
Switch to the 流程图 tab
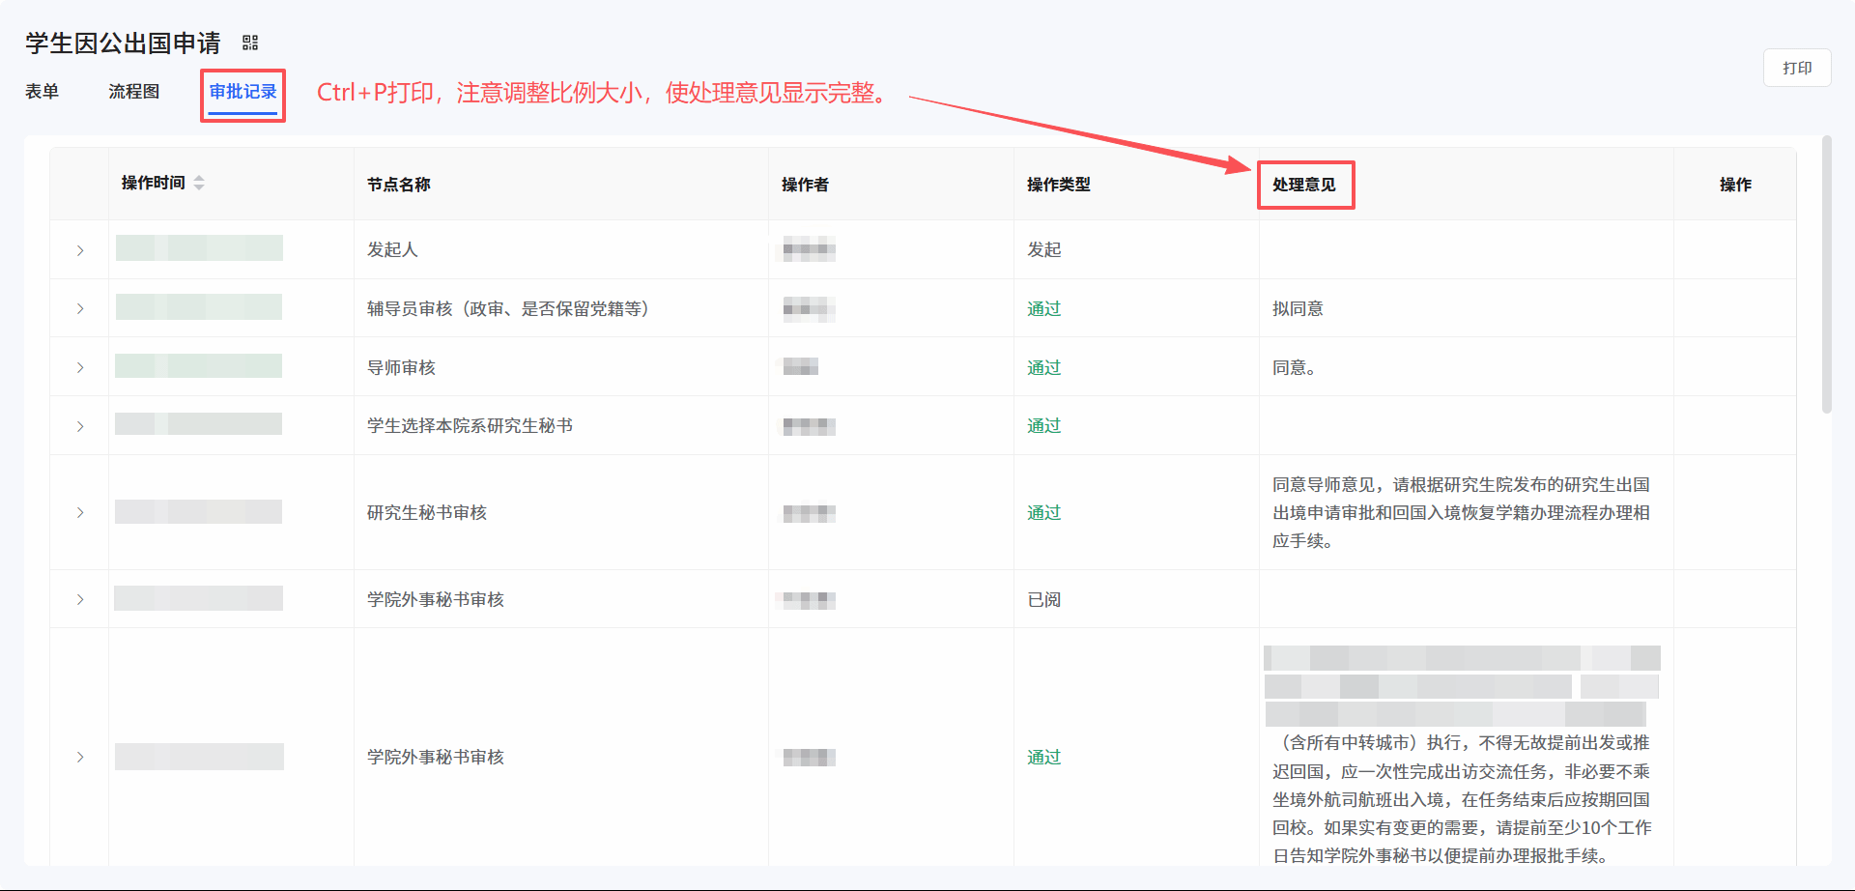click(x=134, y=92)
